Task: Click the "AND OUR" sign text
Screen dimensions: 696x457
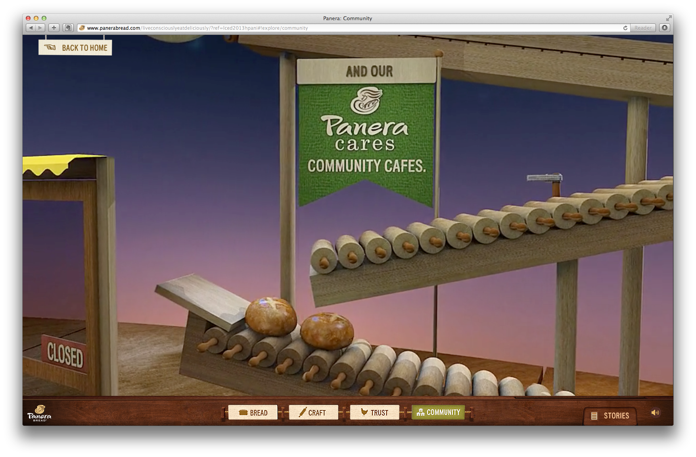Action: pyautogui.click(x=369, y=71)
